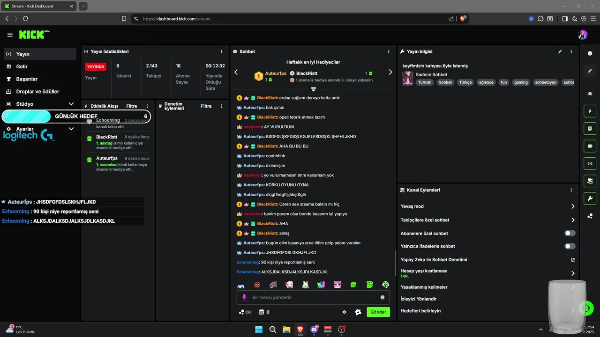This screenshot has height=337, width=600.
Task: Open Yapay Zeka ile Sohbet Denetimi external link
Action: (x=573, y=260)
